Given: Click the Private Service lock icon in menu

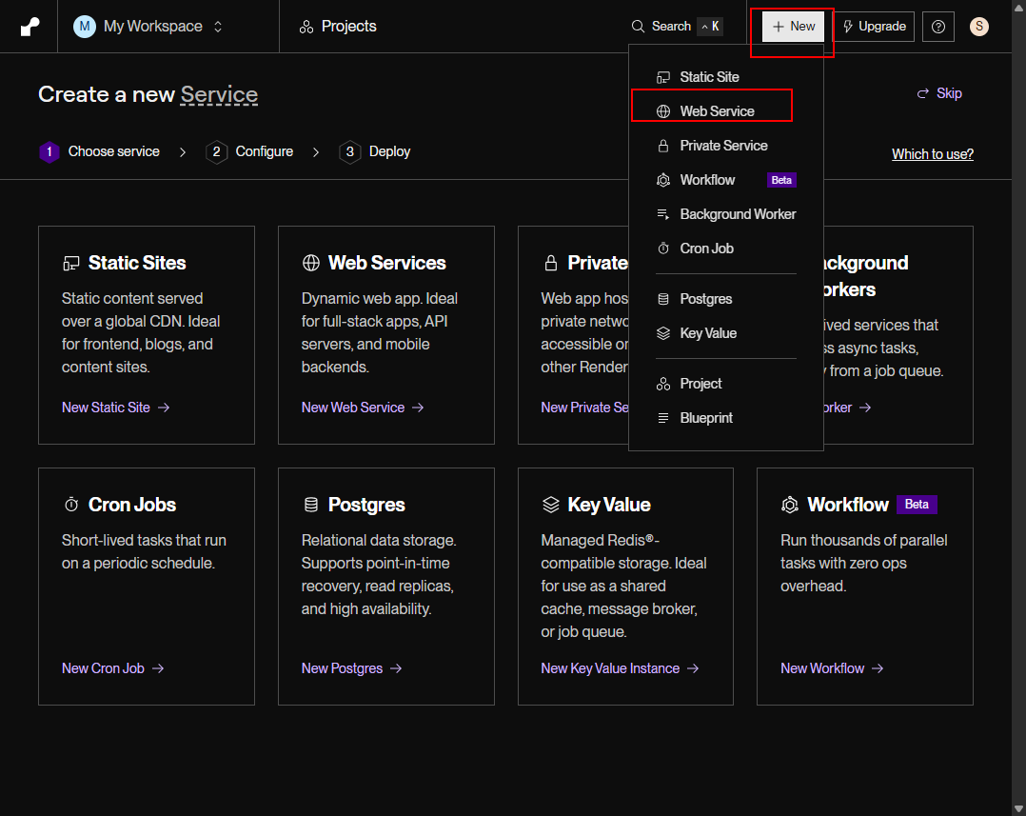Looking at the screenshot, I should (662, 146).
